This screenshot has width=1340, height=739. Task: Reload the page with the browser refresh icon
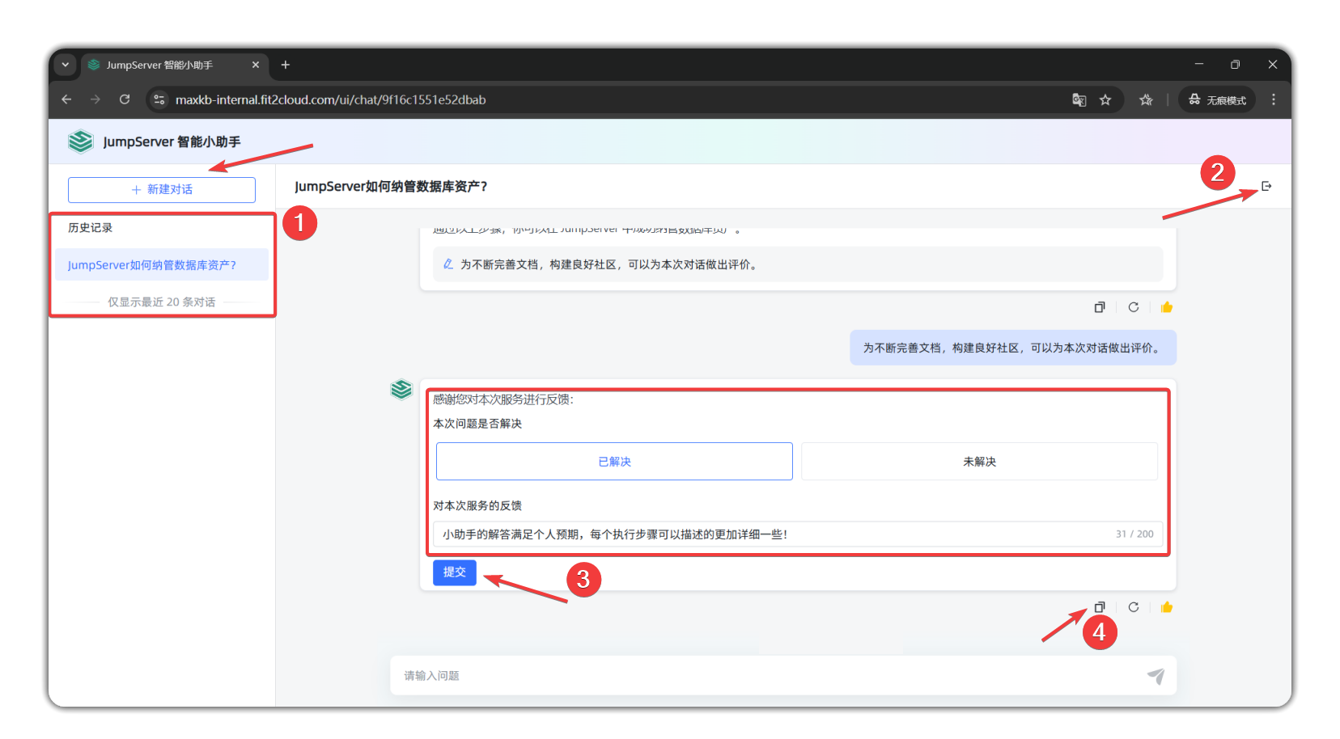[x=125, y=99]
